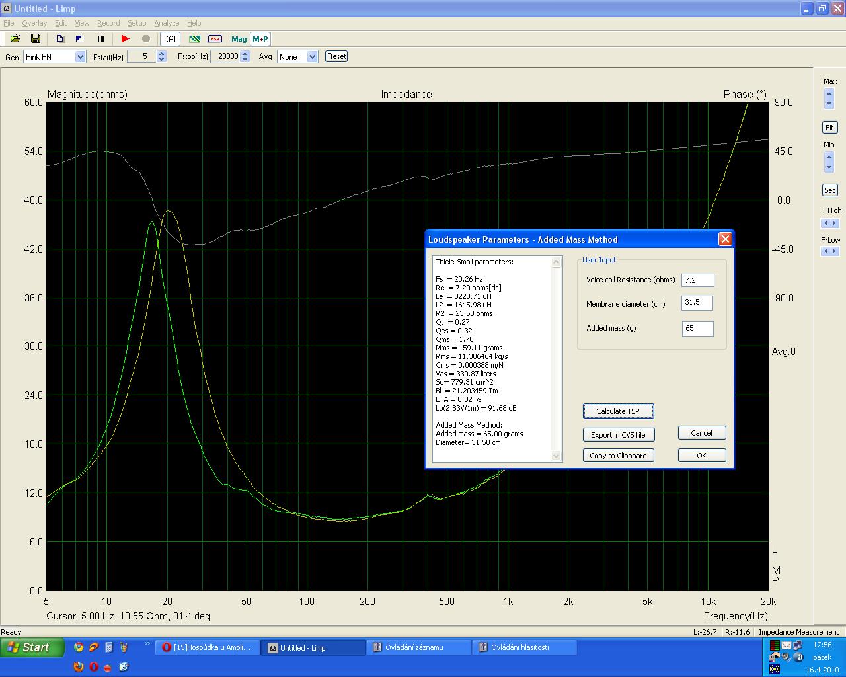Click the red sine wave generator icon

pos(215,39)
